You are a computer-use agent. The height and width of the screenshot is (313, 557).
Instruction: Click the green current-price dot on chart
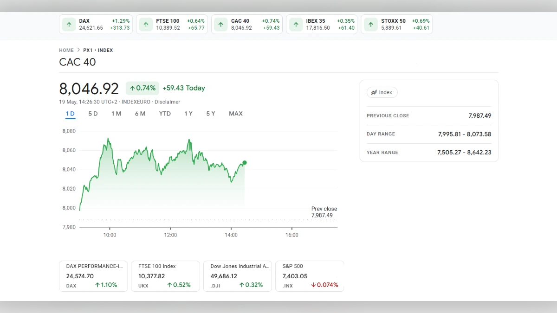(245, 163)
